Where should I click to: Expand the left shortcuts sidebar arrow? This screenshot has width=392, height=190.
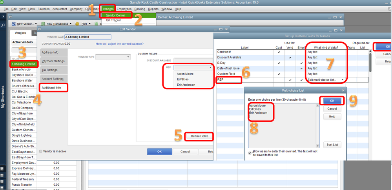[3, 16]
